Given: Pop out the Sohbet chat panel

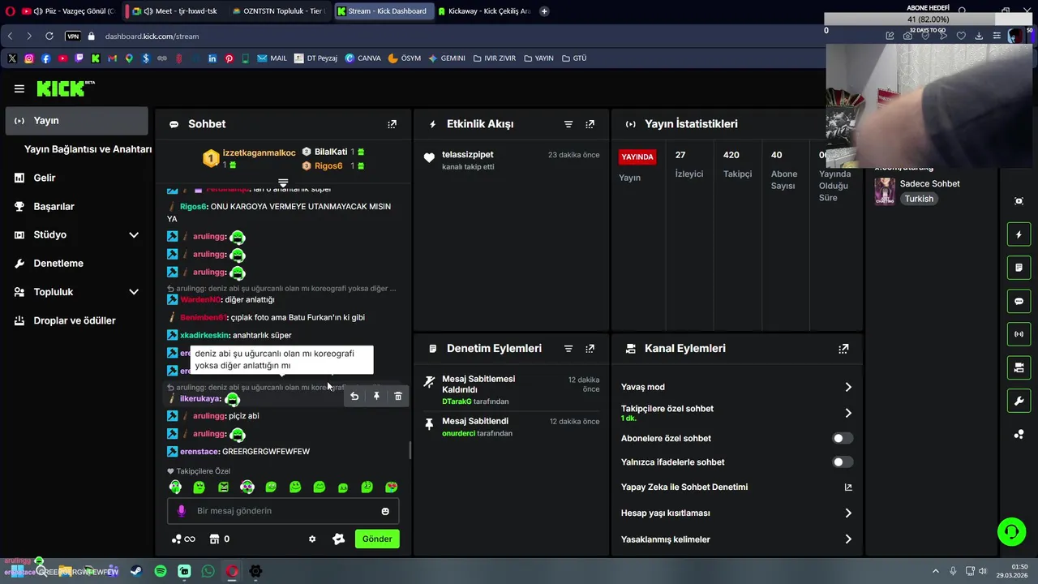Looking at the screenshot, I should [392, 124].
